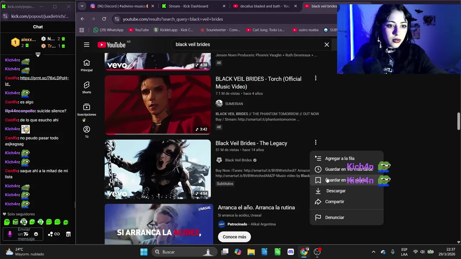Screen dimensions: 461x259
Task: Open OBS Studio from the taskbar
Action: 317,252
